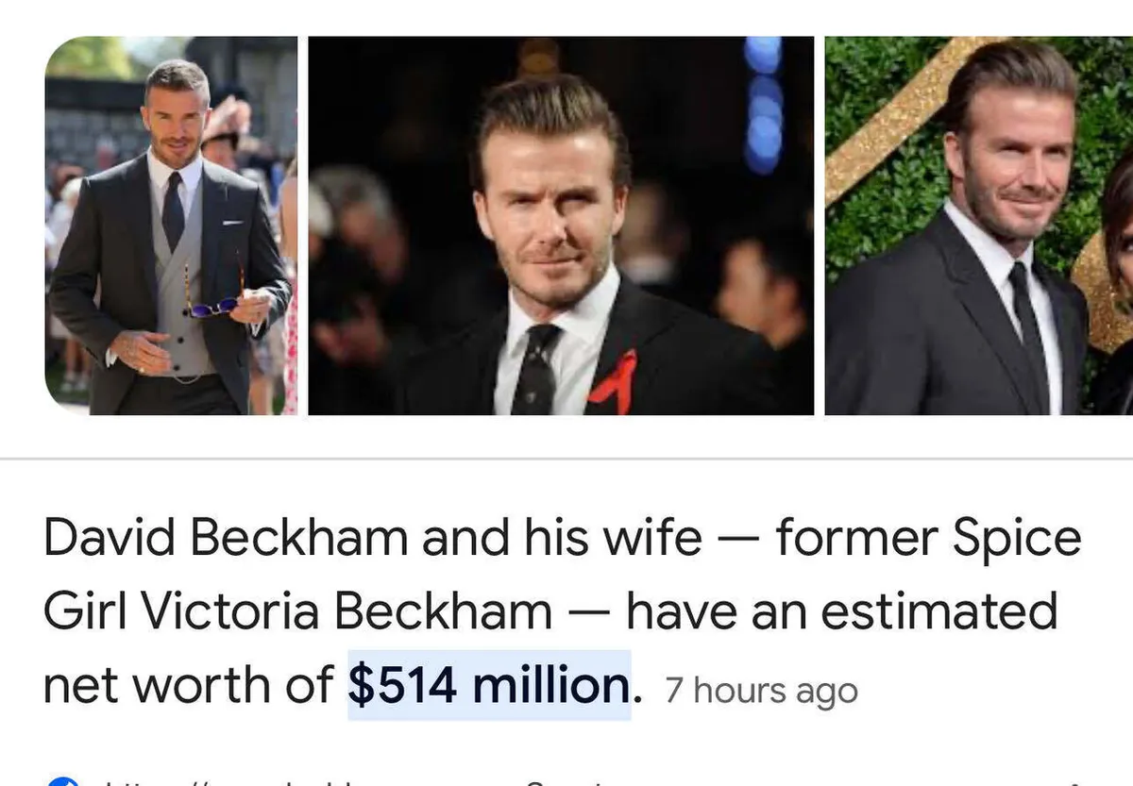The image size is (1133, 786).
Task: Open the left photo of man in waistcoat
Action: coord(170,225)
